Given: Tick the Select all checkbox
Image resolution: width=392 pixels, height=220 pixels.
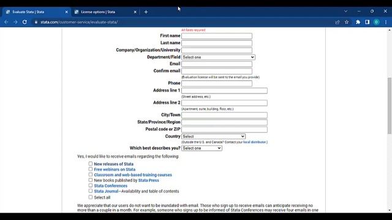Looking at the screenshot, I should pos(90,197).
